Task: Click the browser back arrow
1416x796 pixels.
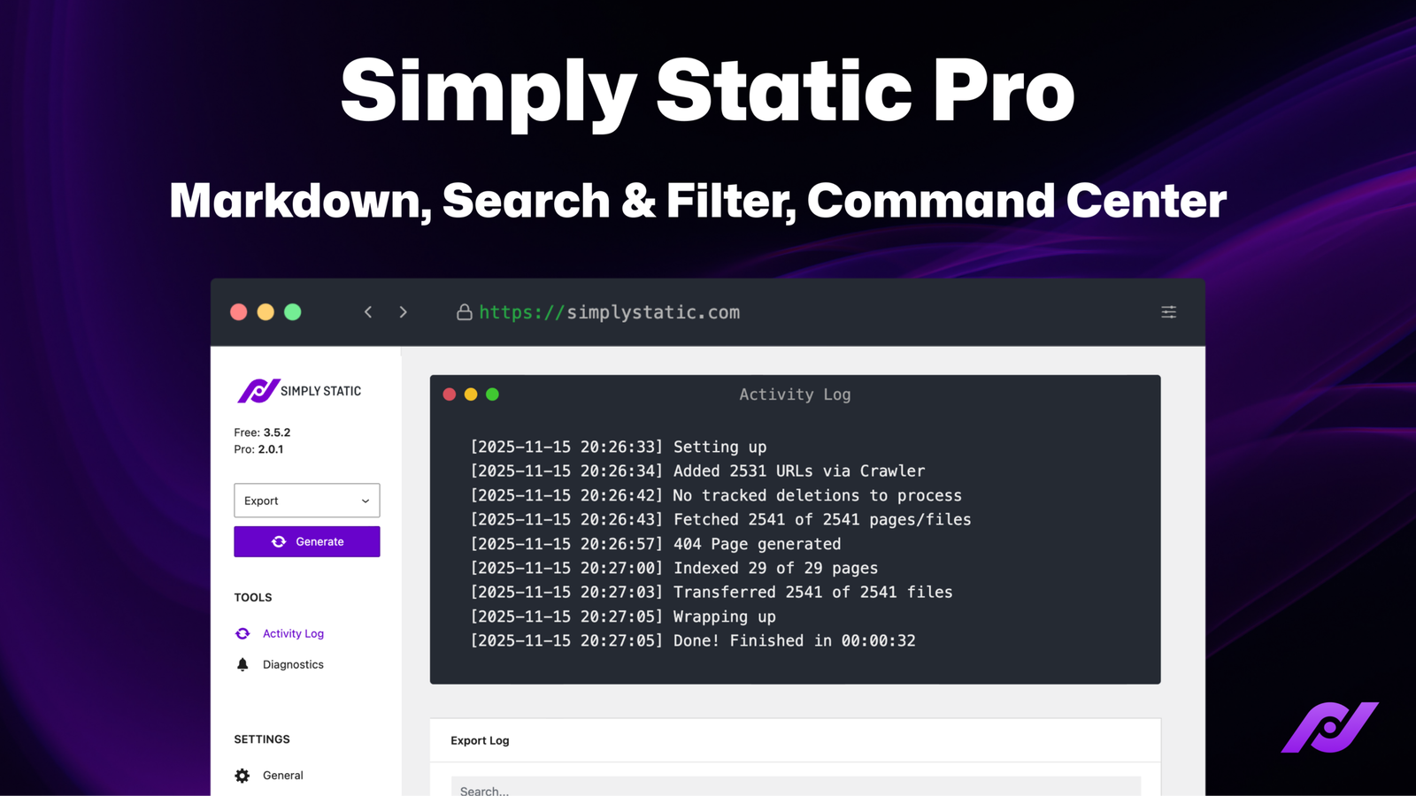Action: pyautogui.click(x=368, y=312)
